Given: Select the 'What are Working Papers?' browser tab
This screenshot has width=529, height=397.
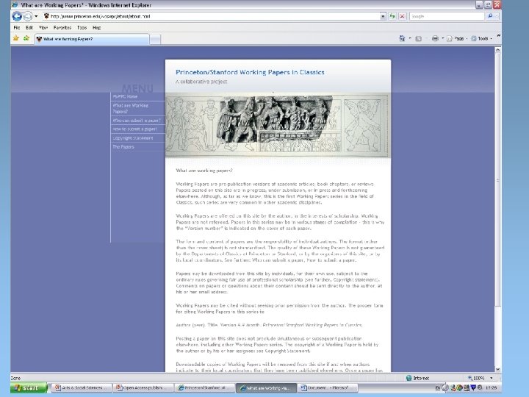Looking at the screenshot, I should (x=92, y=39).
